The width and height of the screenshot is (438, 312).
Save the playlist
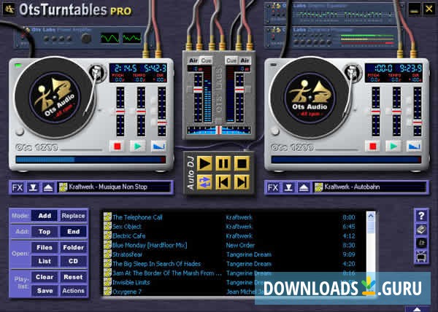click(x=45, y=291)
